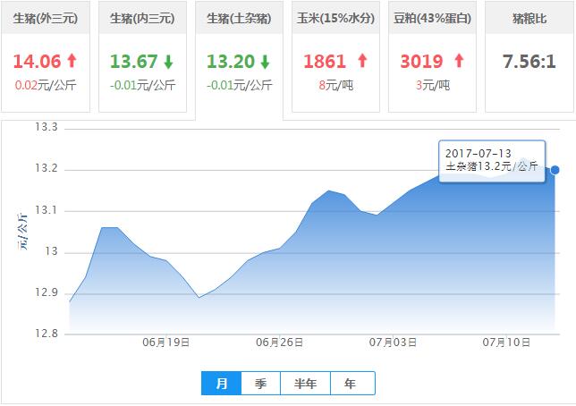Switch chart range to 年

[352, 384]
